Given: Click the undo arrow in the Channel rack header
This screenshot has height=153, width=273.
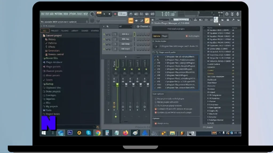Looking at the screenshot, I should (x=107, y=27).
